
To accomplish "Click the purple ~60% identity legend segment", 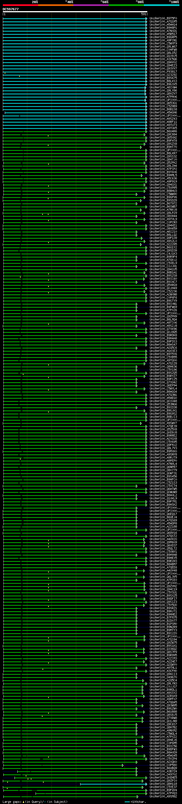I will pos(91,5).
